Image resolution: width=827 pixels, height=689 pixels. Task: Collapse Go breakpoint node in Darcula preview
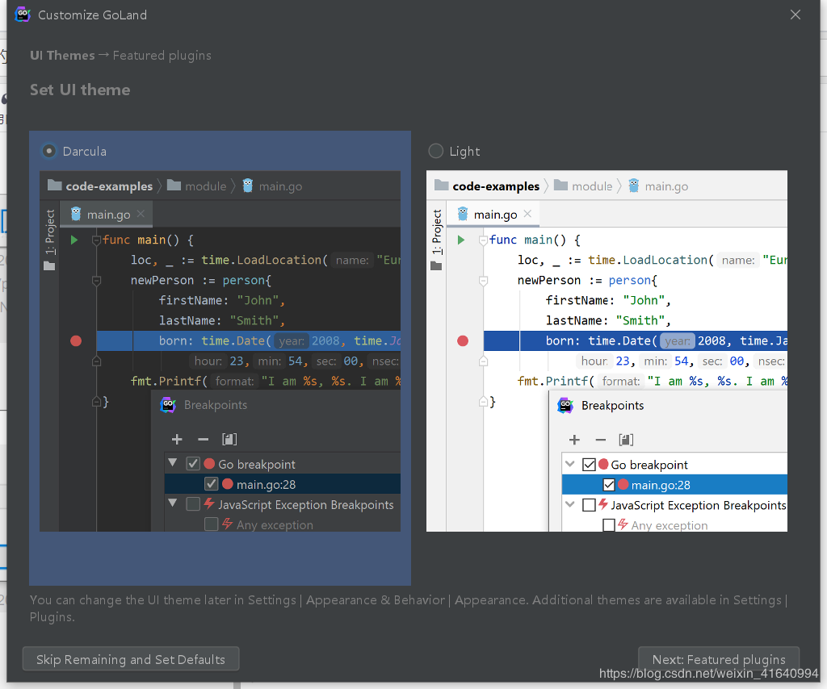[173, 463]
